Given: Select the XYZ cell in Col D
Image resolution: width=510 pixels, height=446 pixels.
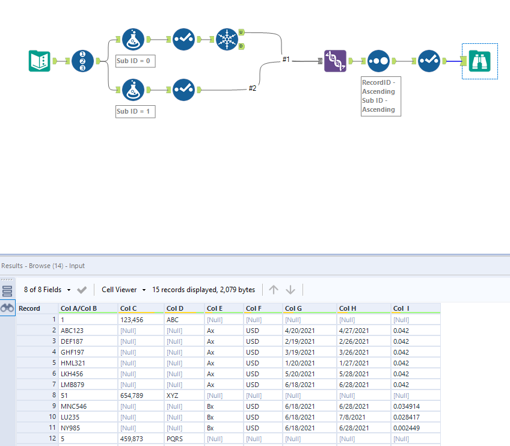Looking at the screenshot, I should tap(185, 396).
